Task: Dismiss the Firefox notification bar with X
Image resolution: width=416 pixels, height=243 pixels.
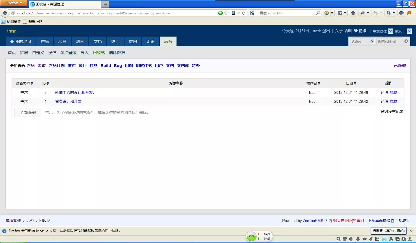Action: tap(411, 231)
